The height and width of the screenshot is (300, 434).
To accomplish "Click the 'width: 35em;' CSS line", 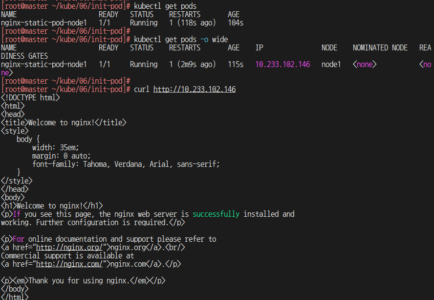I will click(x=56, y=147).
